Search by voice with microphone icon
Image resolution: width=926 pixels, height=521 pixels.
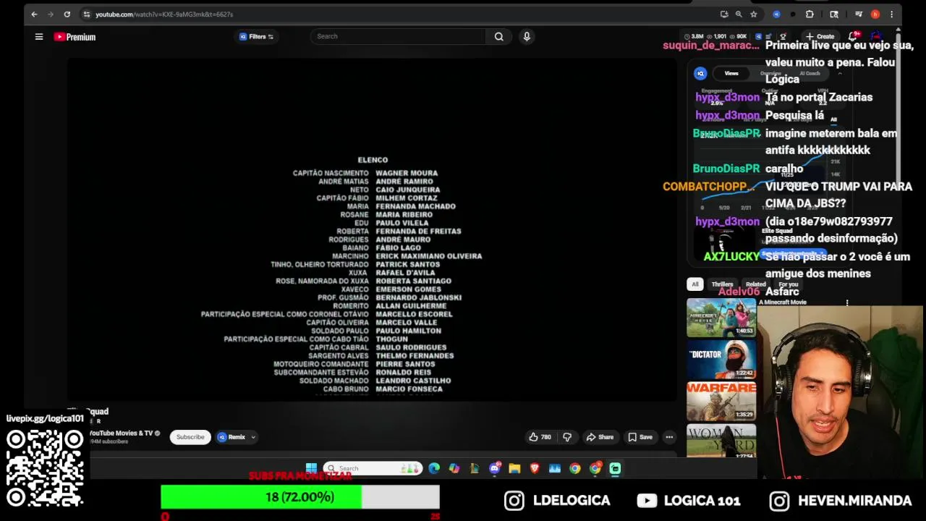tap(527, 36)
